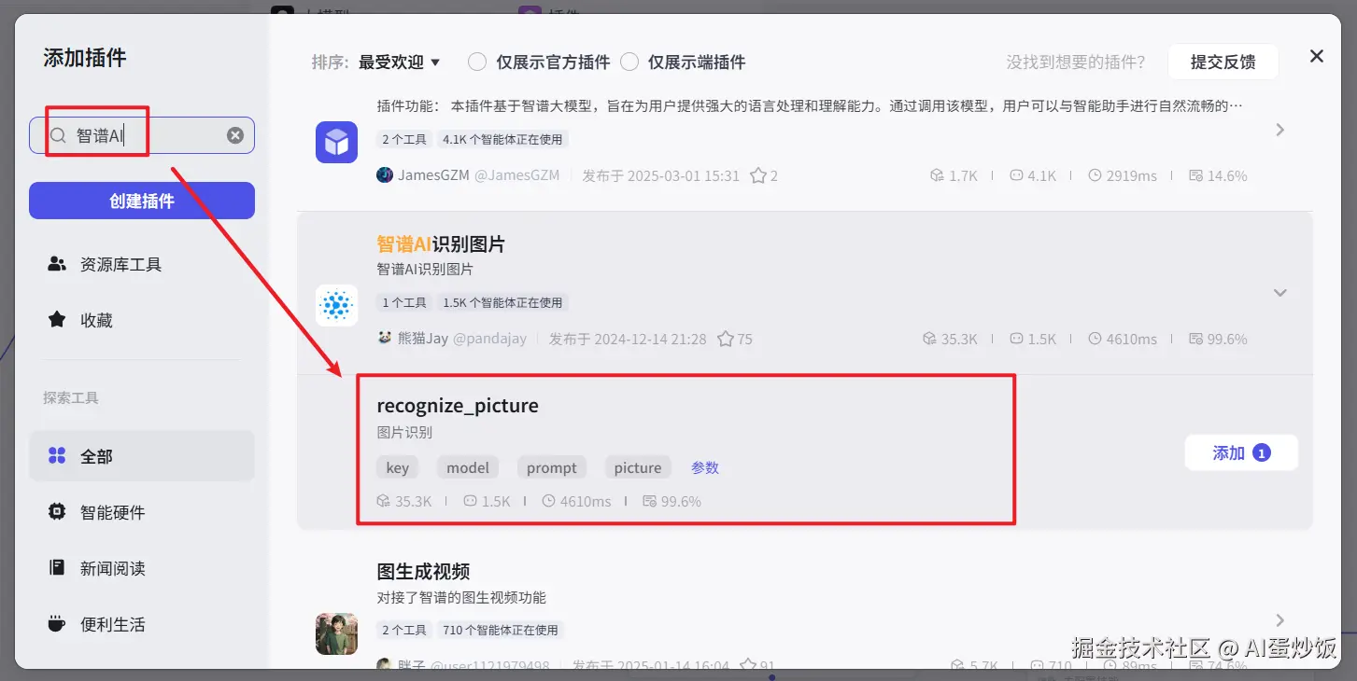Click the 提交反馈 button
The width and height of the screenshot is (1357, 681).
(x=1223, y=63)
